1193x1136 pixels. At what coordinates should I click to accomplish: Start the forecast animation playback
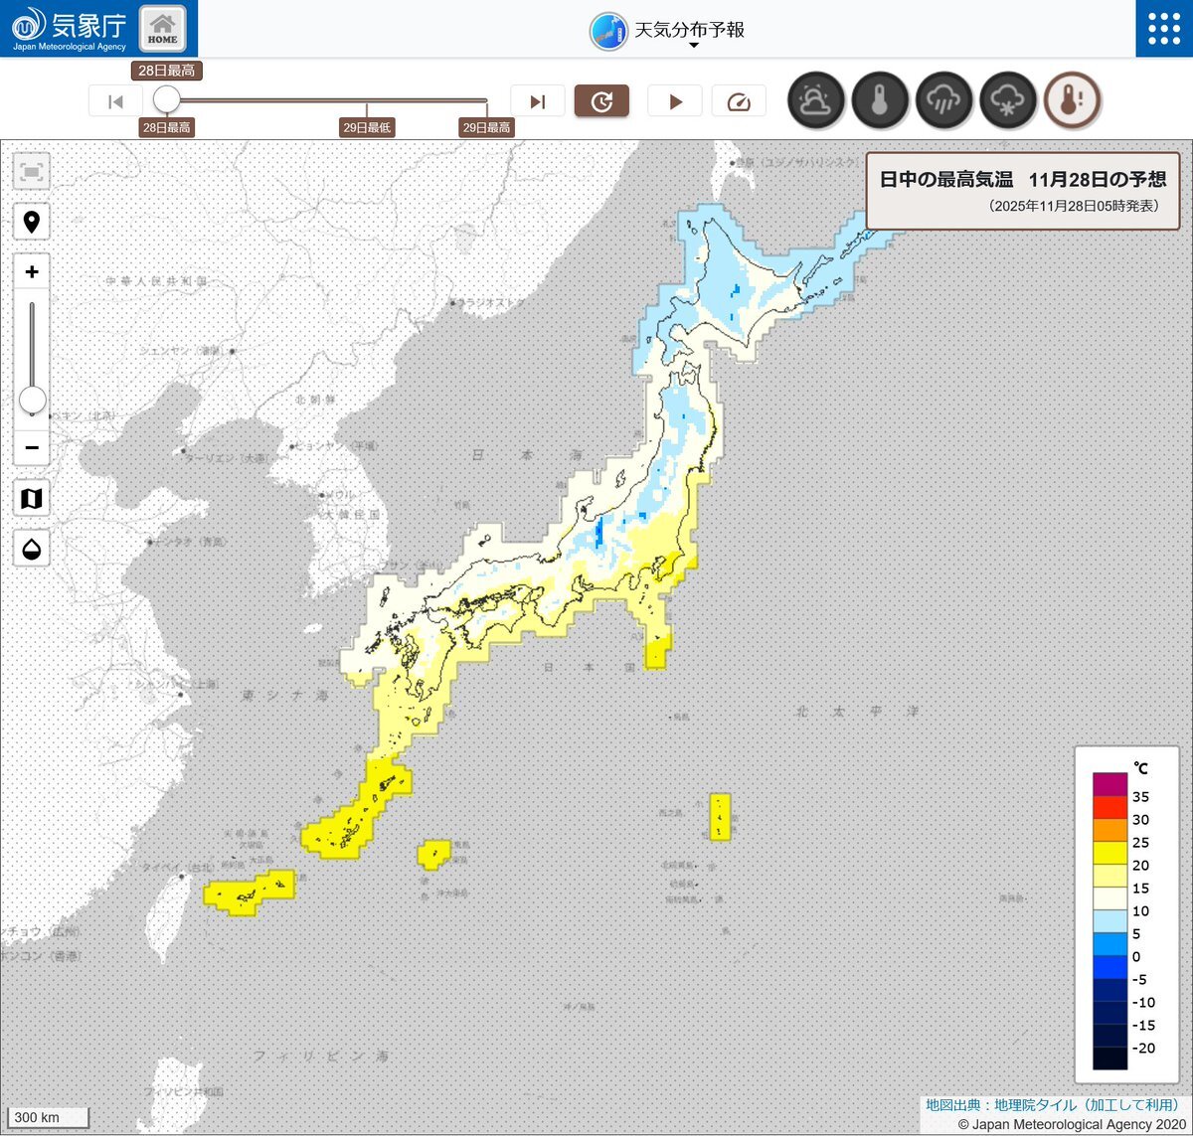[675, 101]
